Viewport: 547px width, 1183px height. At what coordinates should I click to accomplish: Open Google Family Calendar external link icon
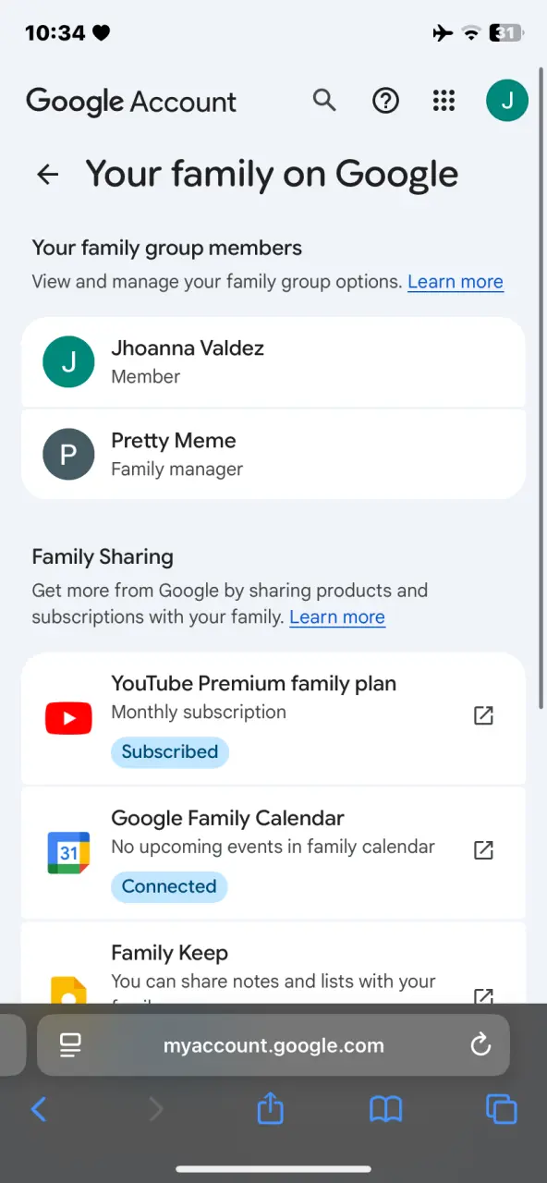483,850
